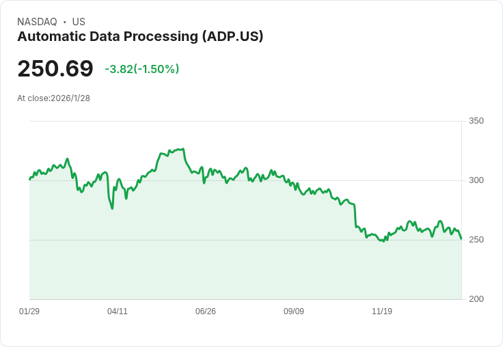Image resolution: width=503 pixels, height=347 pixels.
Task: Click the rightmost end of the price line
Action: click(x=461, y=238)
